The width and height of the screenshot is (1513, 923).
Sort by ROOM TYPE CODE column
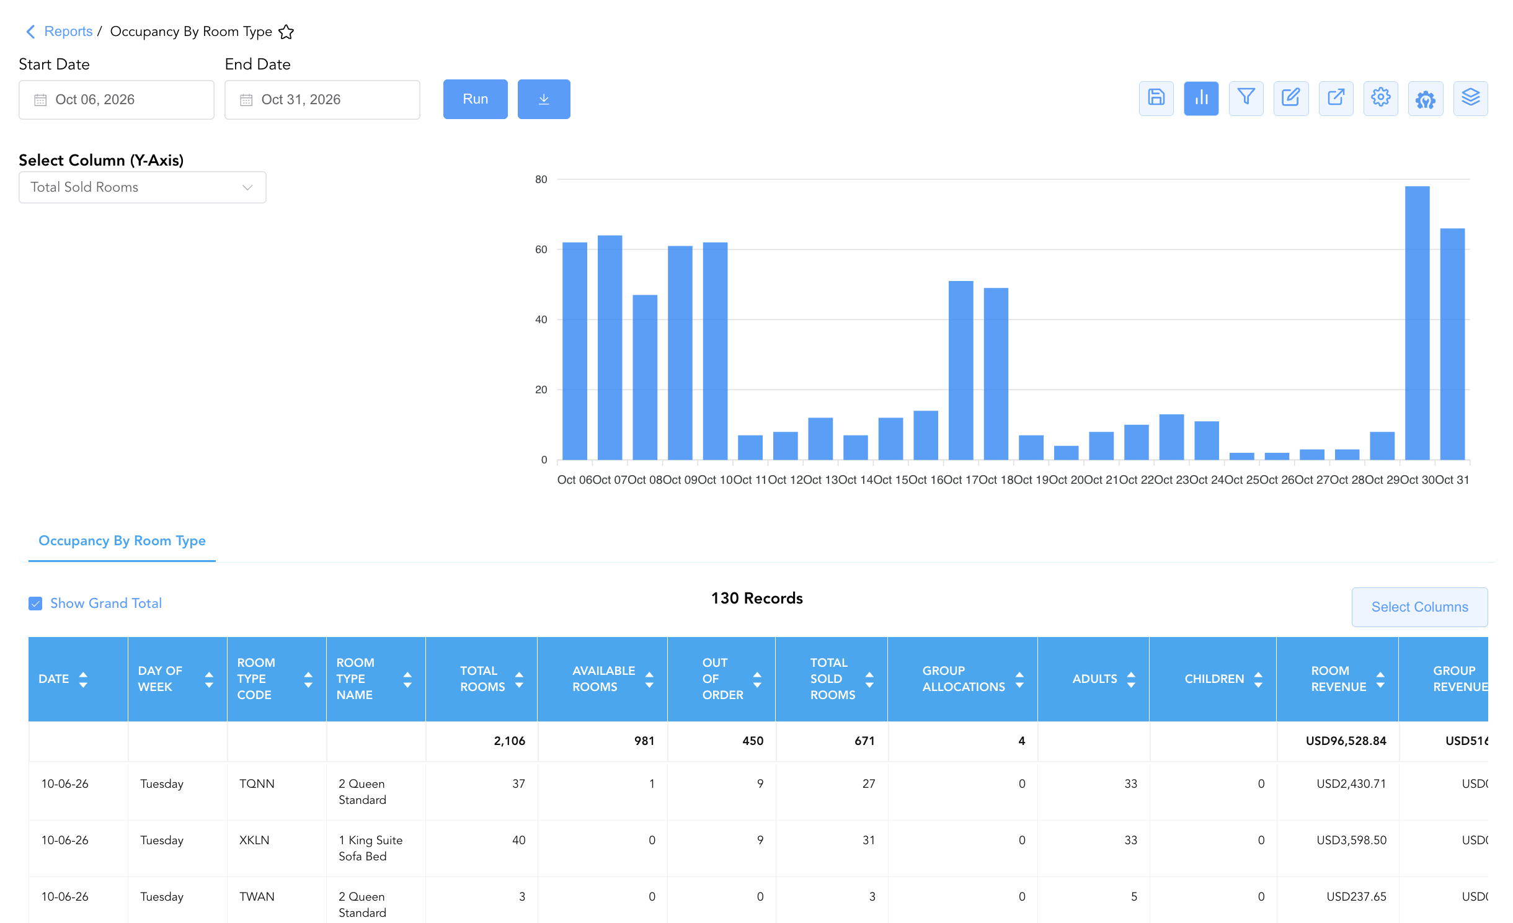[x=308, y=679]
